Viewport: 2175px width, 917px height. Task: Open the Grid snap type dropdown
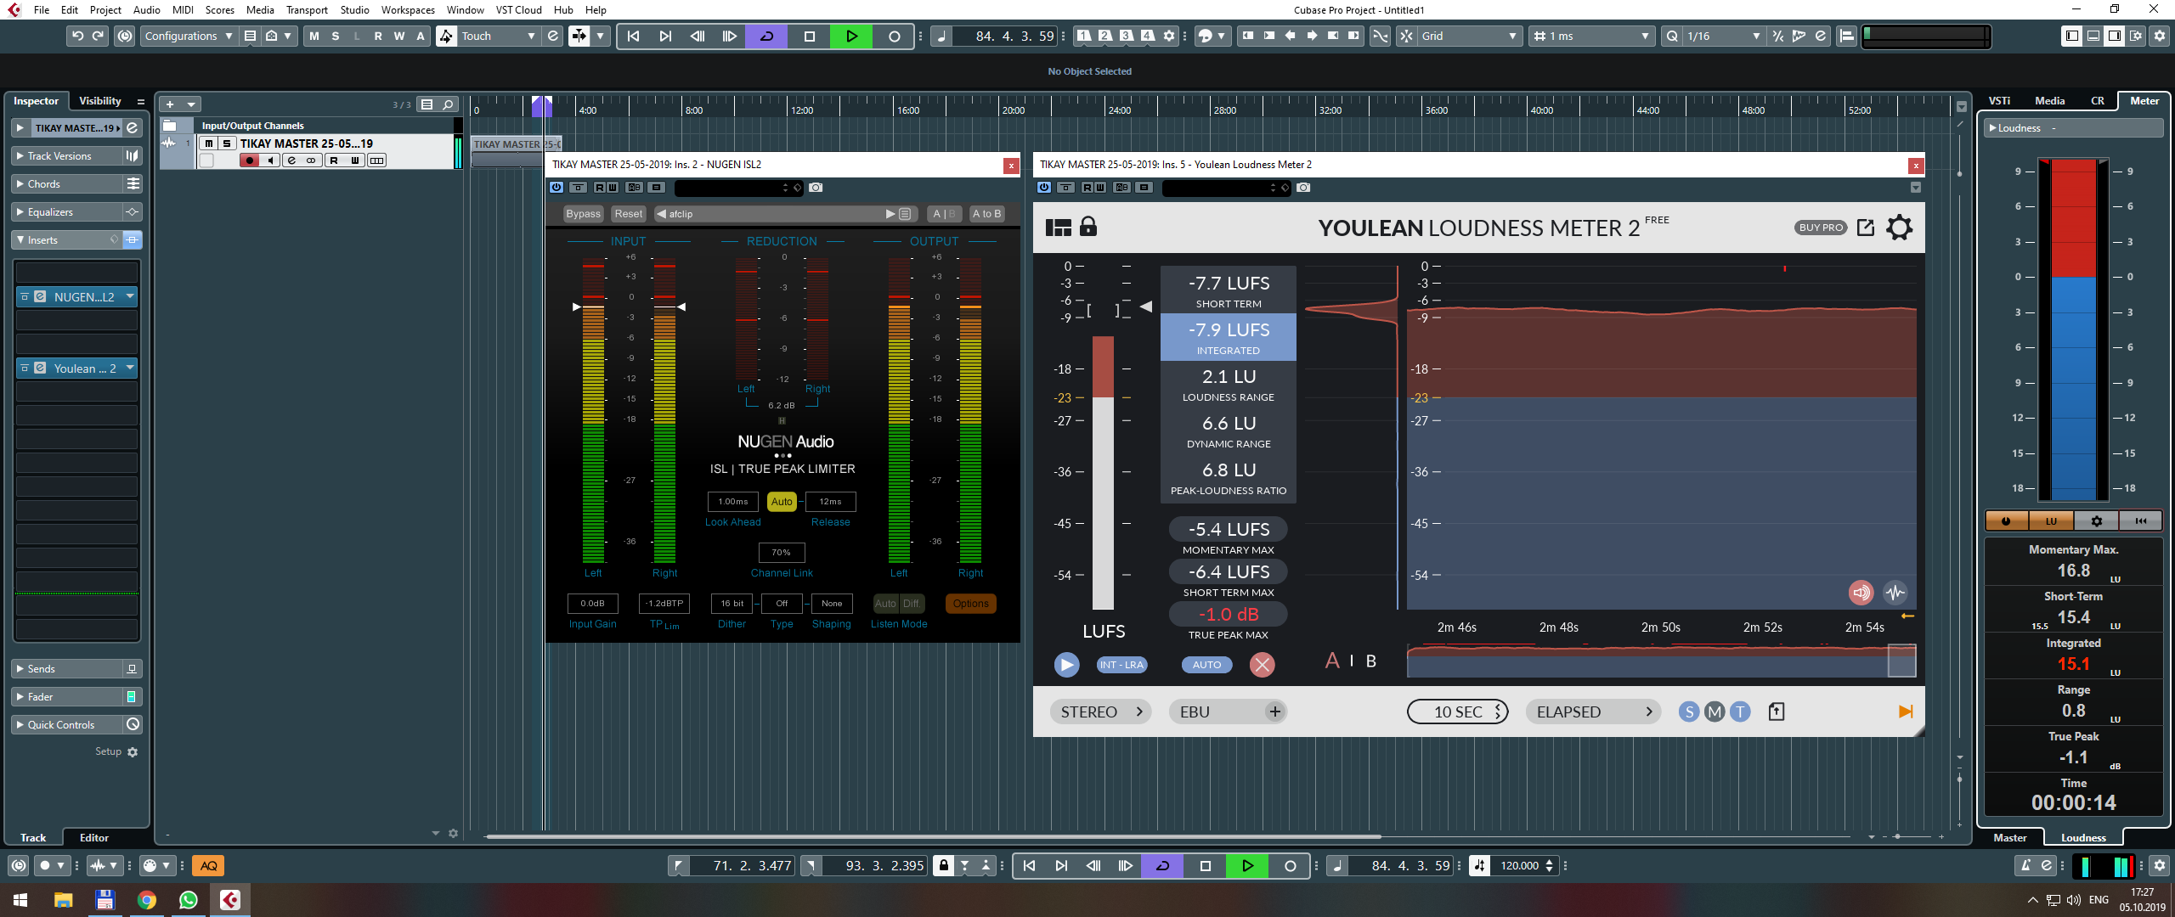coord(1471,36)
